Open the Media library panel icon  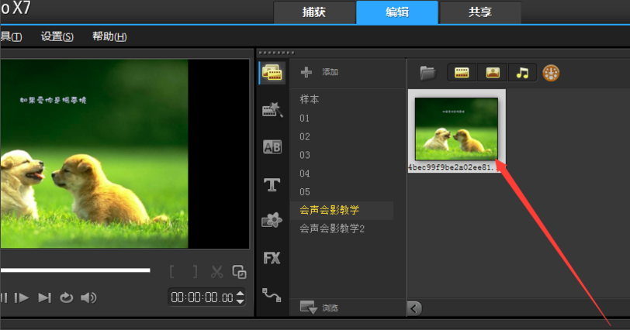272,73
